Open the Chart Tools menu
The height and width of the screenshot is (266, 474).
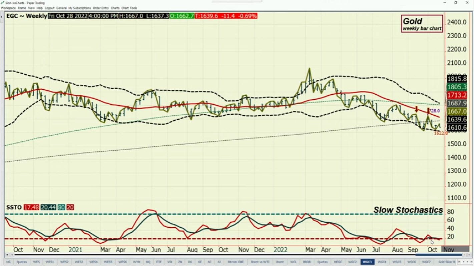pyautogui.click(x=129, y=8)
